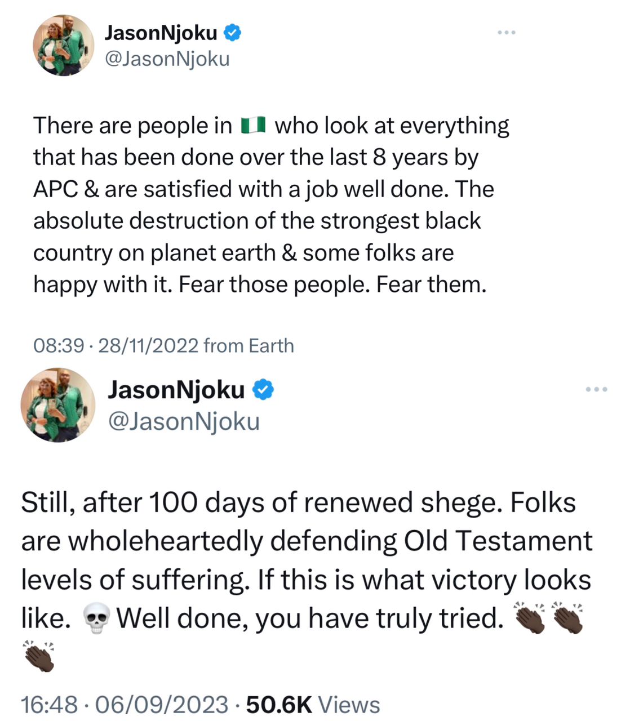Click the verified badge on the second tweet
Screen dimensions: 630x721
263,389
